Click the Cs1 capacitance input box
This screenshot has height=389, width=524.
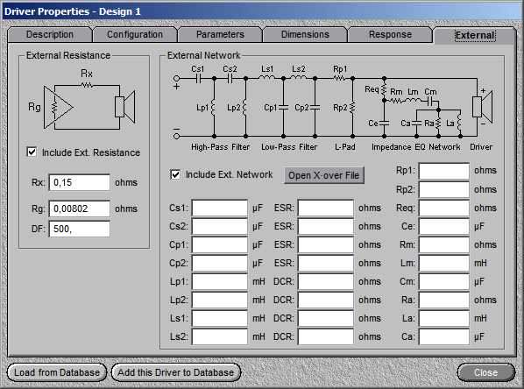pos(220,209)
